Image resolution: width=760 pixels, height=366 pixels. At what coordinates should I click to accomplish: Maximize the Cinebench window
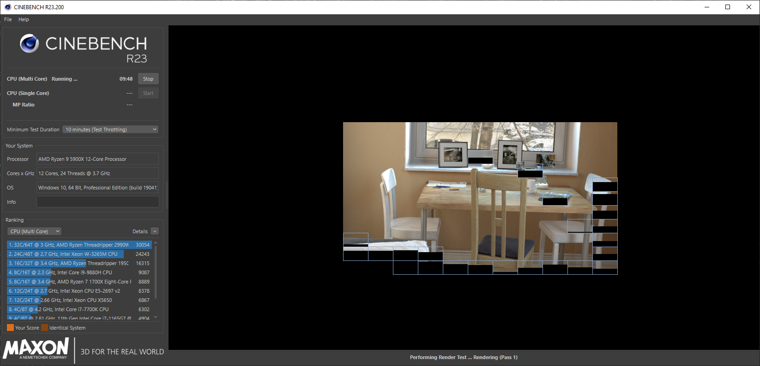point(728,7)
